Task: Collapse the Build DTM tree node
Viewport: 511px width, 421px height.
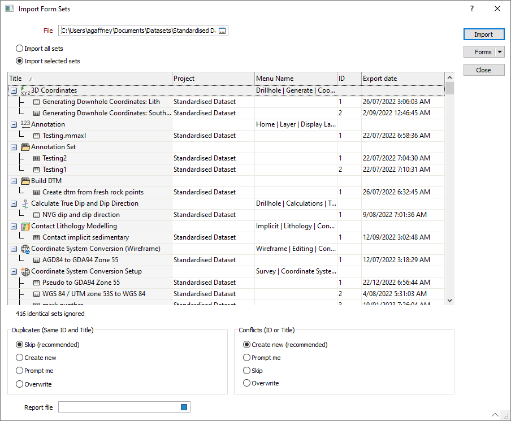Action: (x=14, y=181)
